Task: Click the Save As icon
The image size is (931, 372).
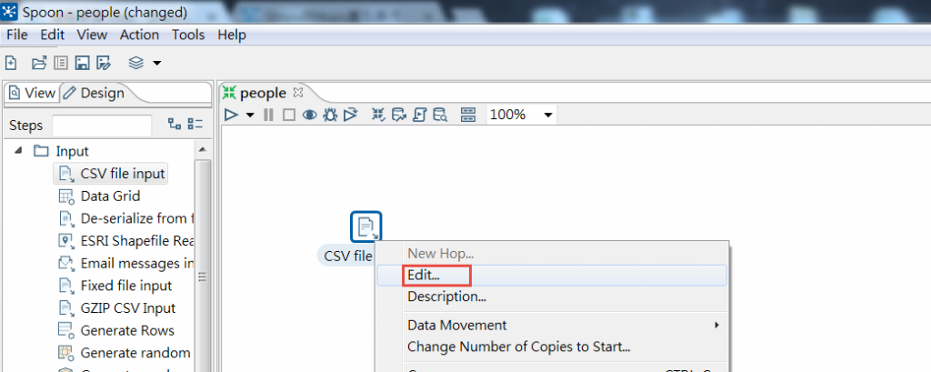Action: pos(104,63)
